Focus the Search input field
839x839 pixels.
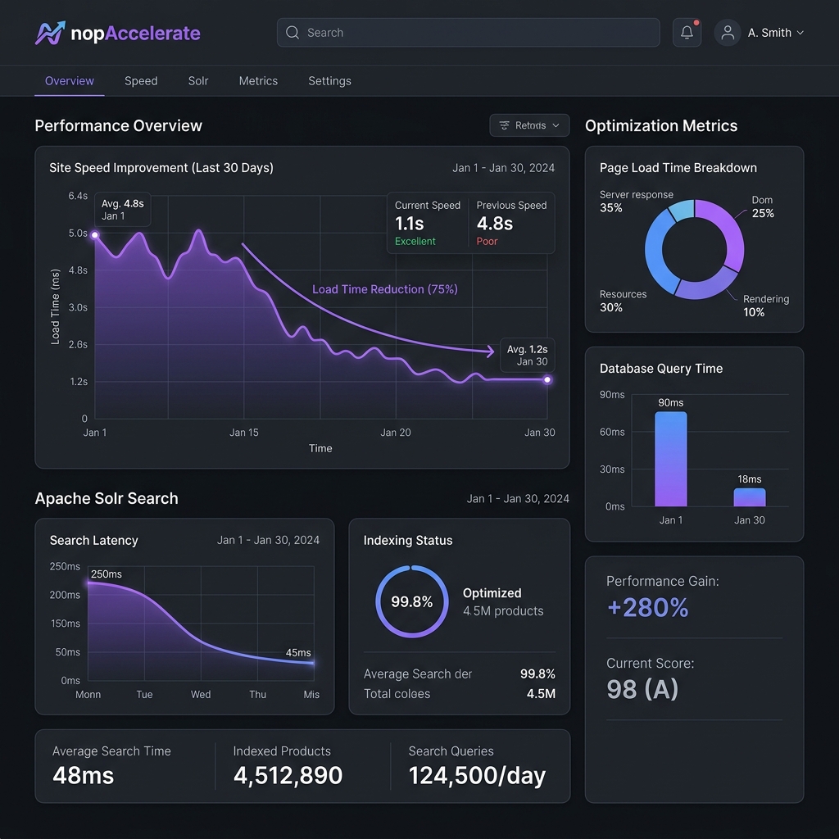[468, 33]
